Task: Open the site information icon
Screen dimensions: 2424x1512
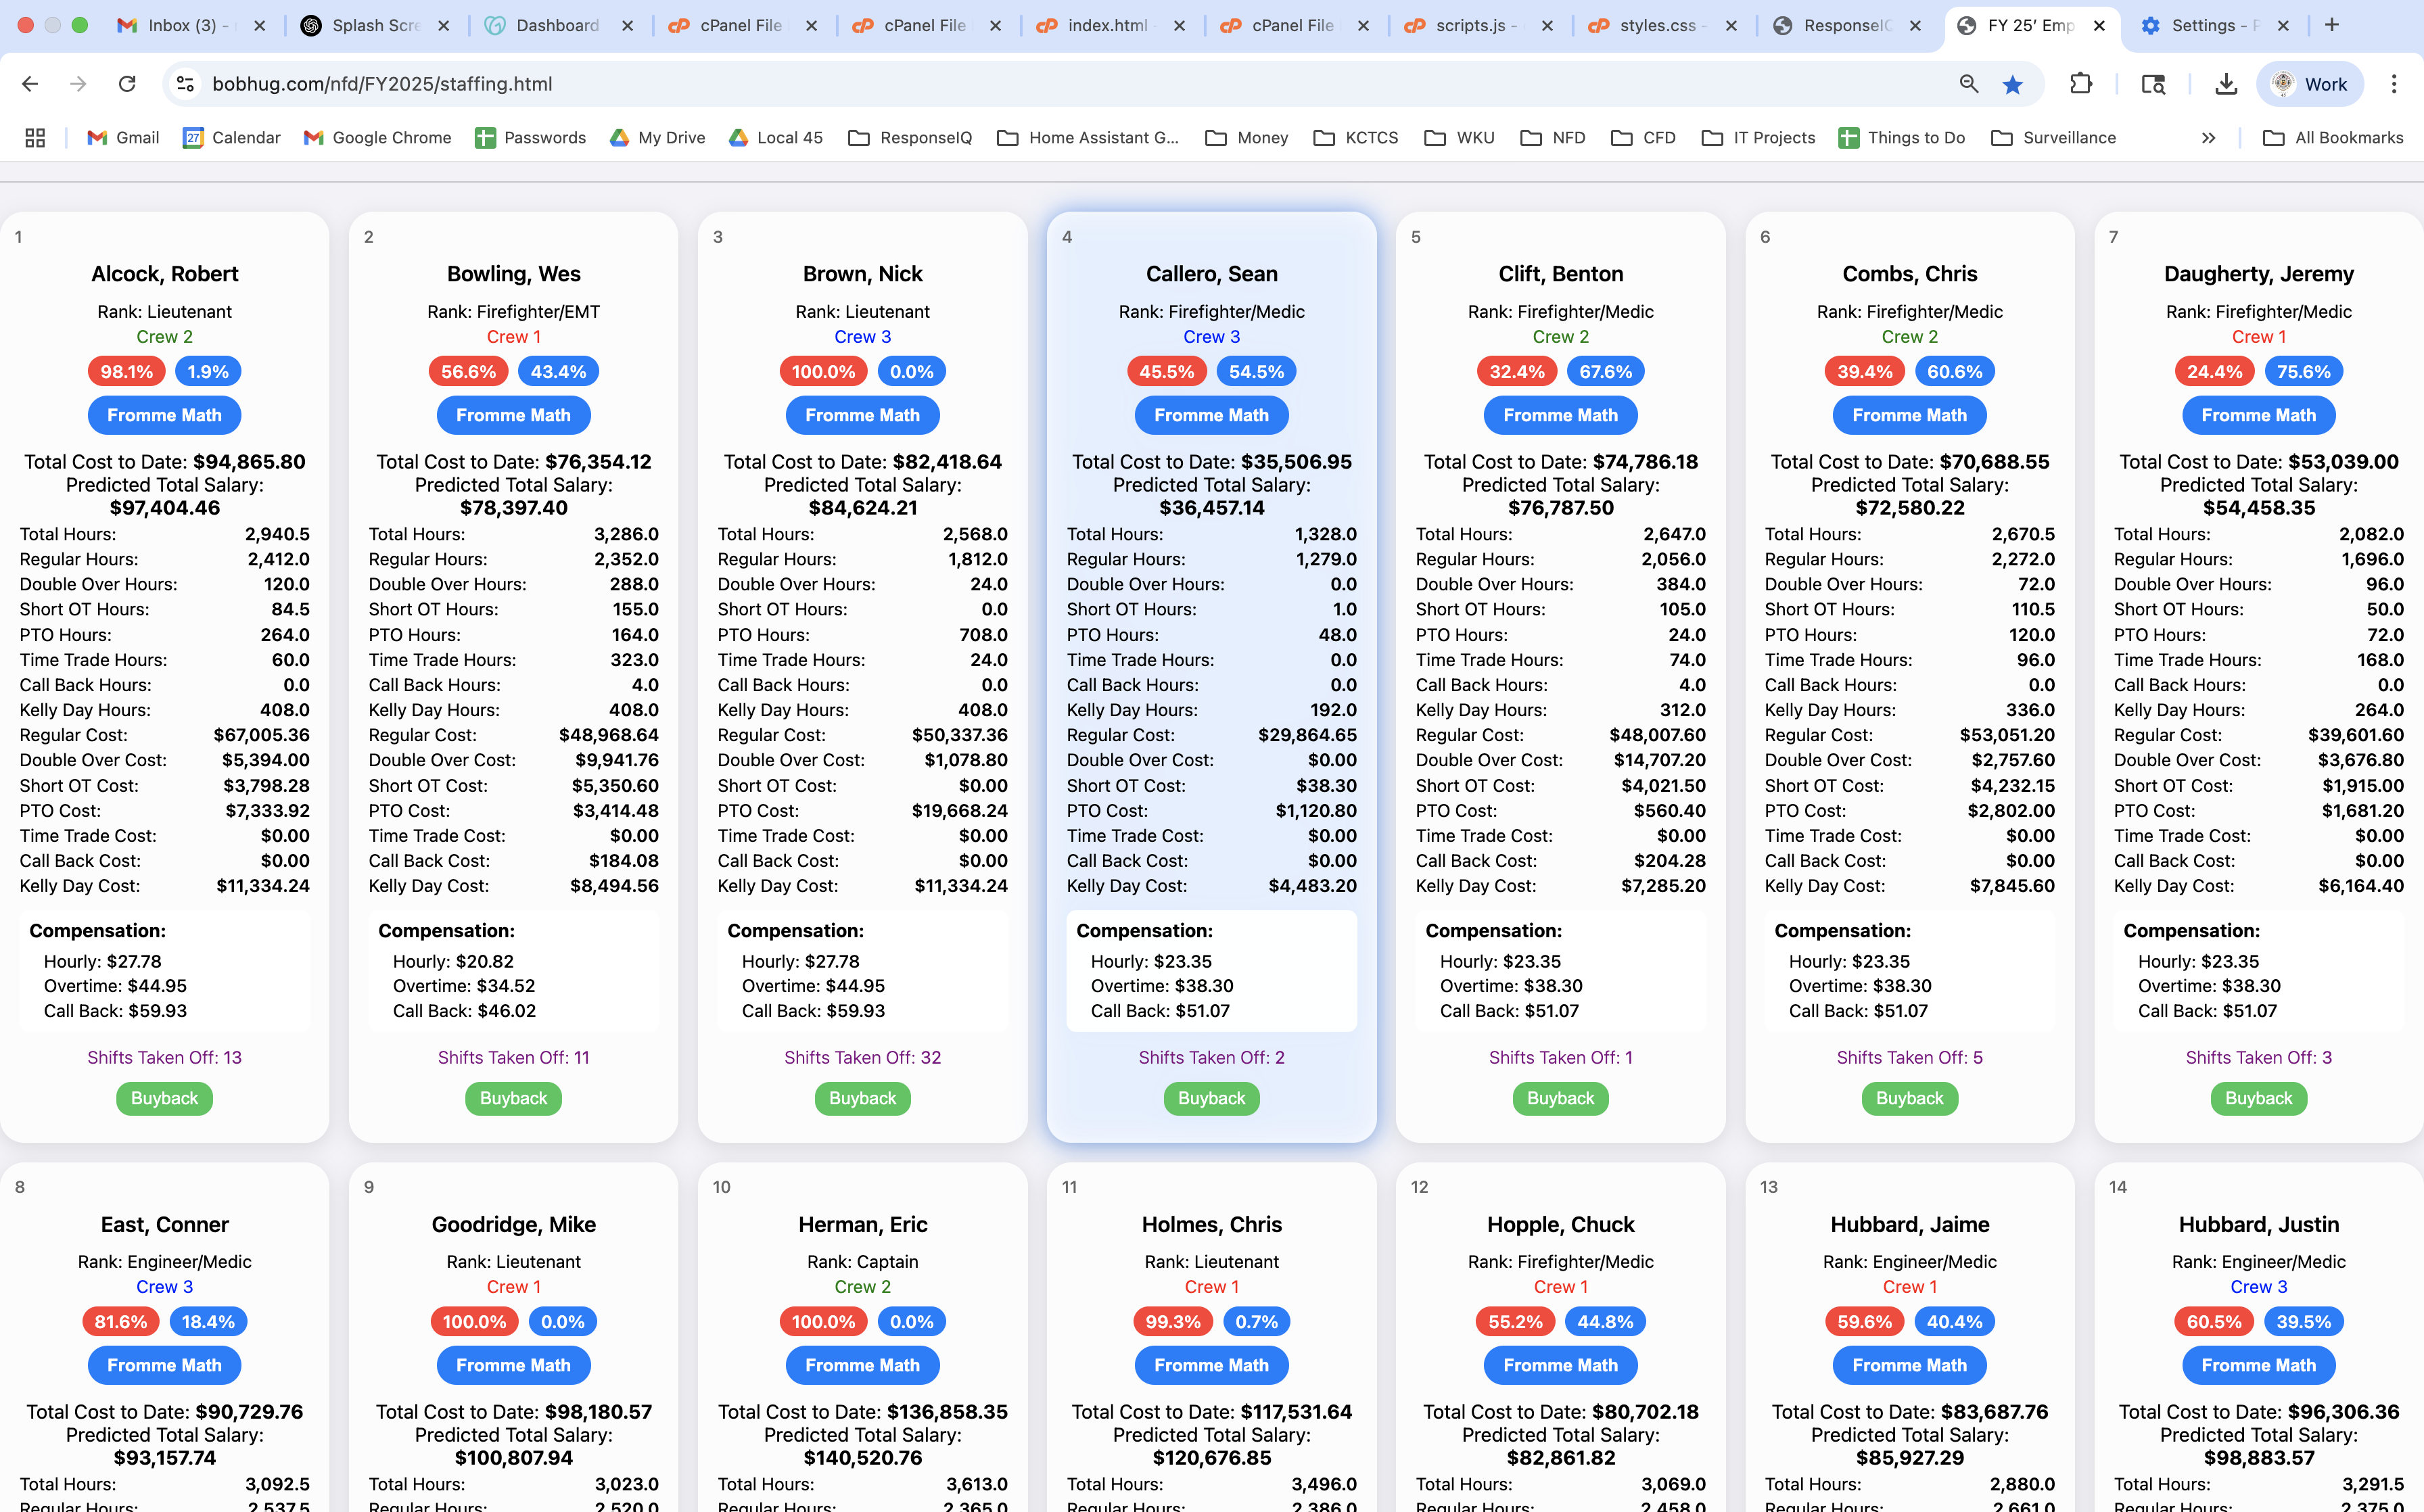Action: (186, 84)
